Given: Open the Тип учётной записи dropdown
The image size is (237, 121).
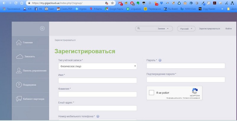Looking at the screenshot, I should (x=97, y=66).
